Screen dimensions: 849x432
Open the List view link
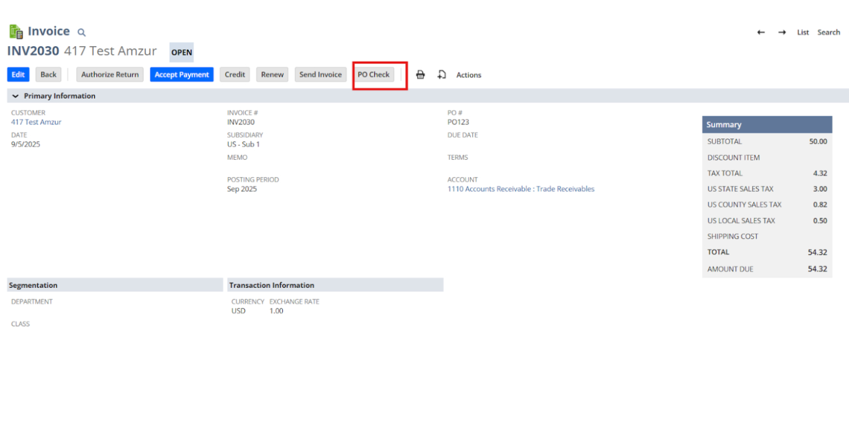click(x=803, y=32)
